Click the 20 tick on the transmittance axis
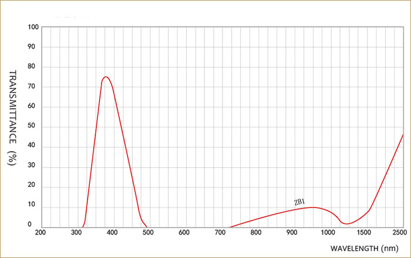411x258 pixels. click(x=35, y=186)
